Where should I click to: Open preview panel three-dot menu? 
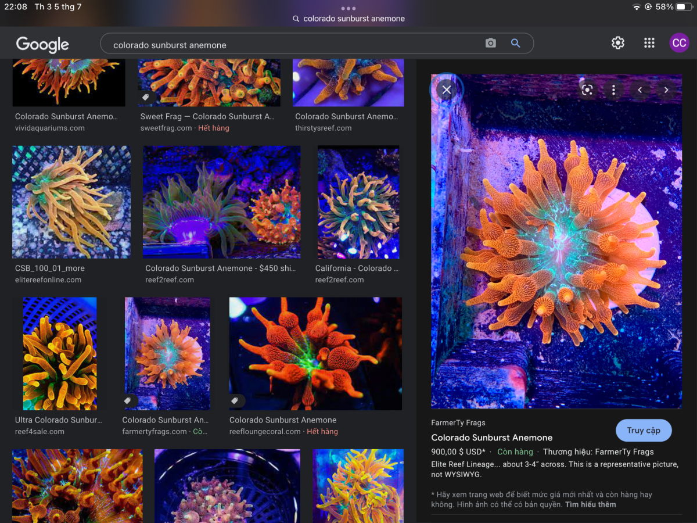pos(613,89)
